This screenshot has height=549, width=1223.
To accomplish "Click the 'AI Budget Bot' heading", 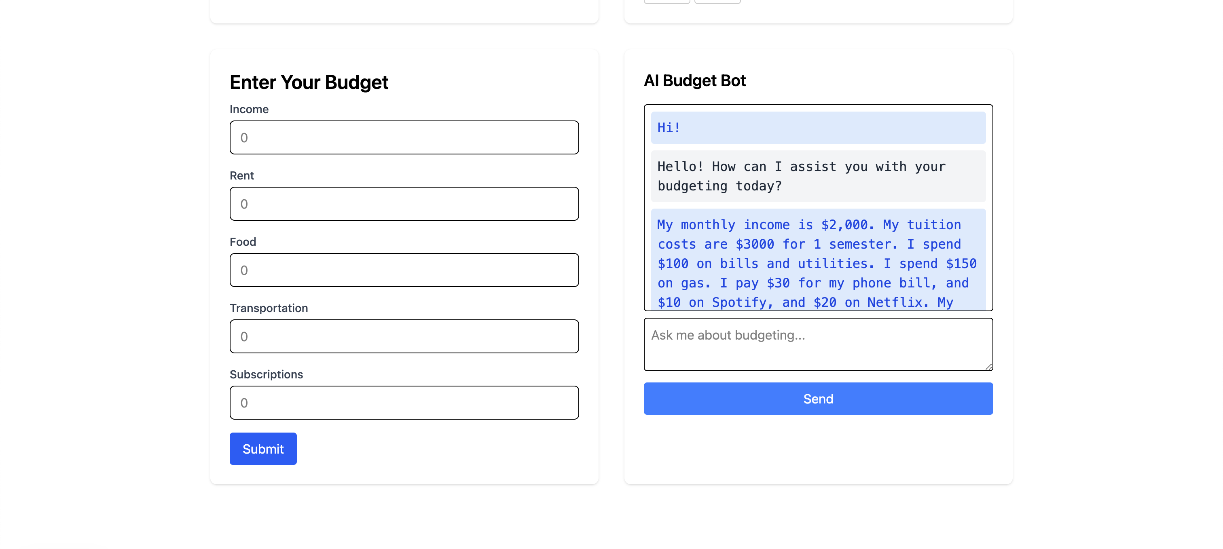I will tap(694, 81).
